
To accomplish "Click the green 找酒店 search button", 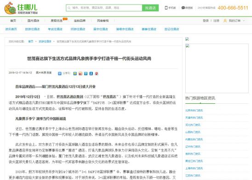I will click(150, 8).
